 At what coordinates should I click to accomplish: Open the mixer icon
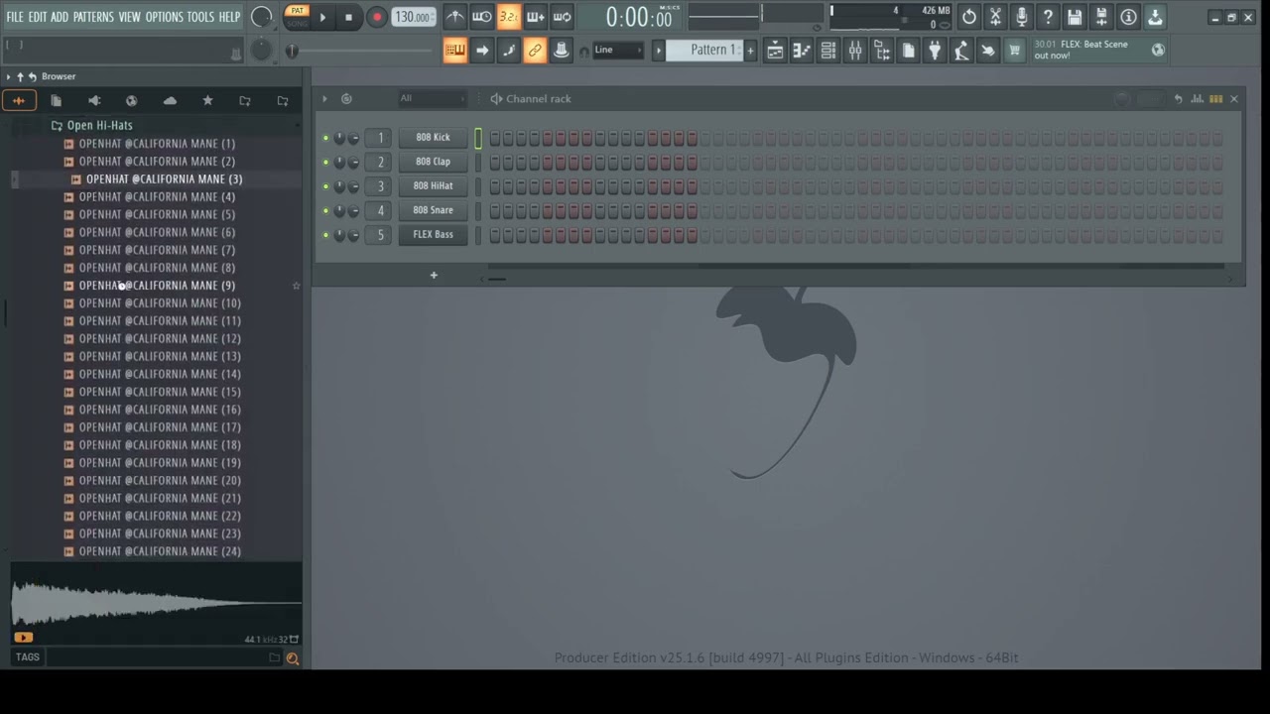pos(855,51)
